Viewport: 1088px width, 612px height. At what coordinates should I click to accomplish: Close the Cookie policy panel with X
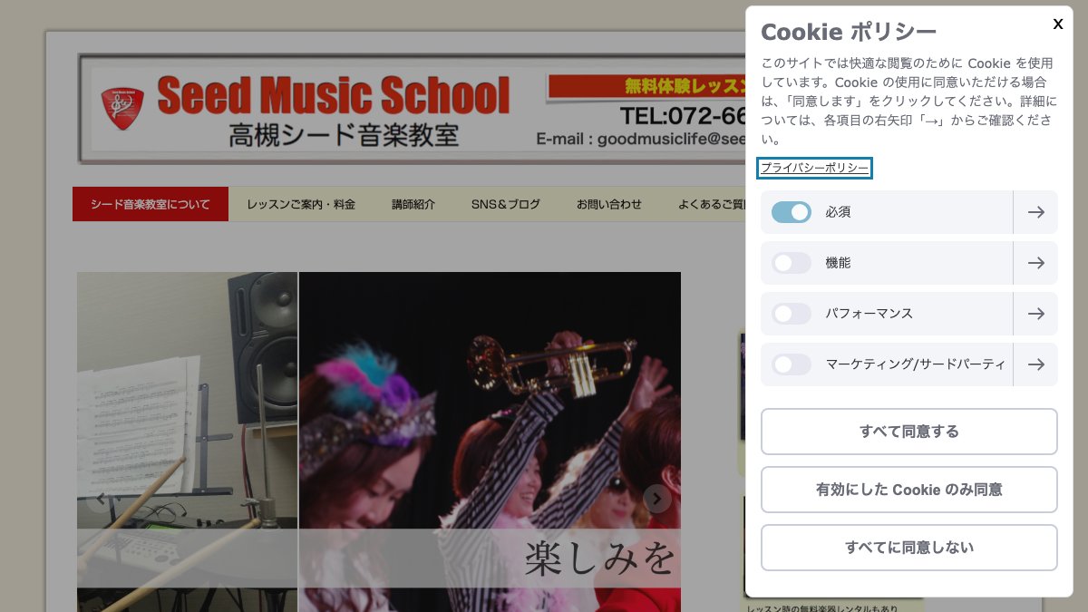pos(1057,24)
